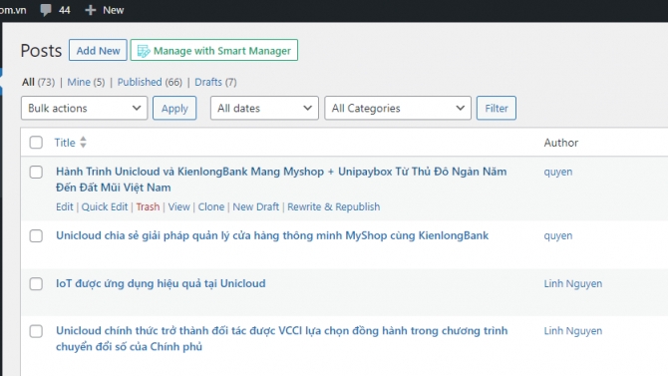Open post Hành Trình Unicloud và KienlongBank title
The width and height of the screenshot is (668, 376).
[281, 180]
